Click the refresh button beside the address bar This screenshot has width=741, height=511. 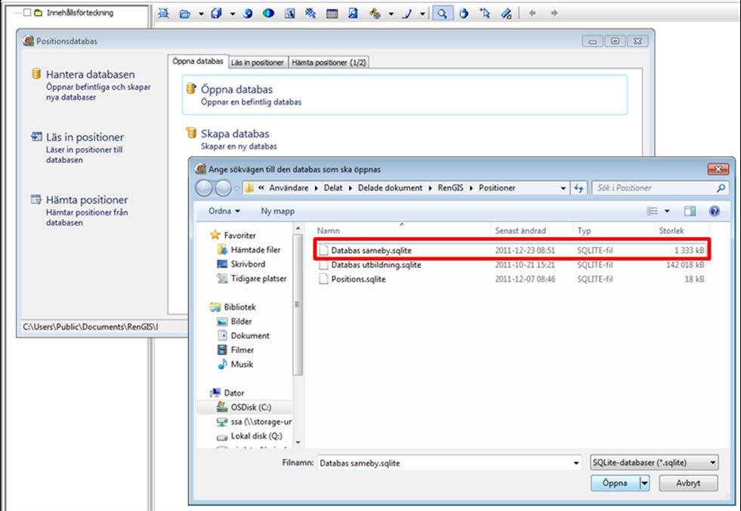coord(579,188)
